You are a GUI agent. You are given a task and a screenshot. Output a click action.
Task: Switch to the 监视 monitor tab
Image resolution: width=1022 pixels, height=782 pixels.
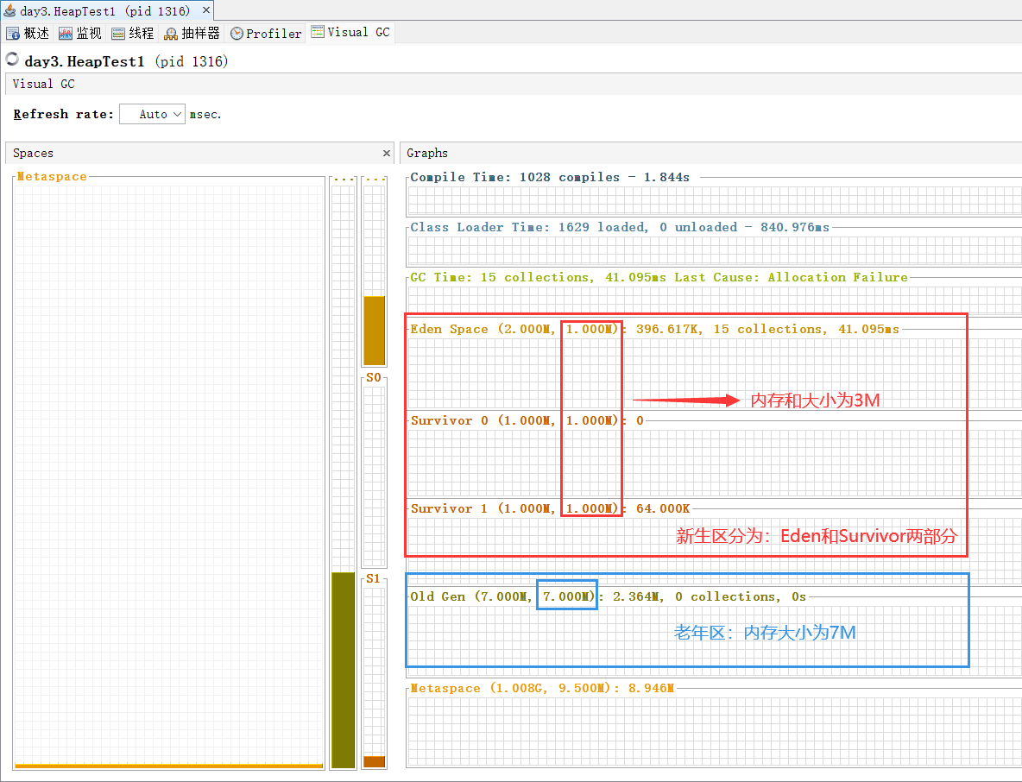coord(80,34)
